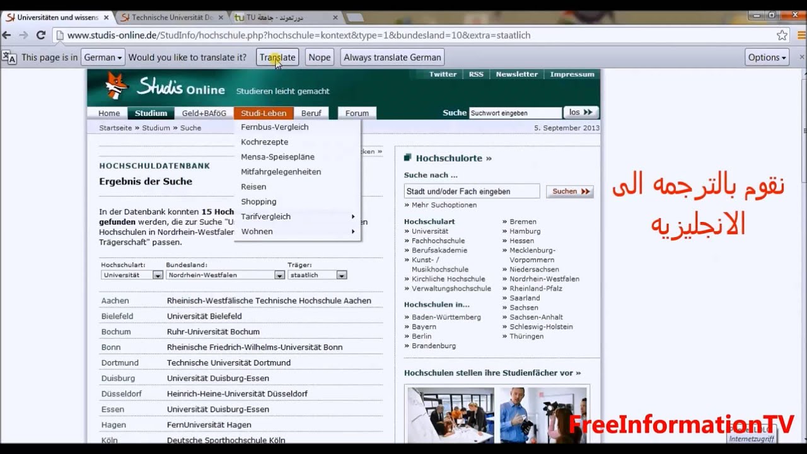This screenshot has height=454, width=807.
Task: Open the Home menu item
Action: pyautogui.click(x=109, y=113)
